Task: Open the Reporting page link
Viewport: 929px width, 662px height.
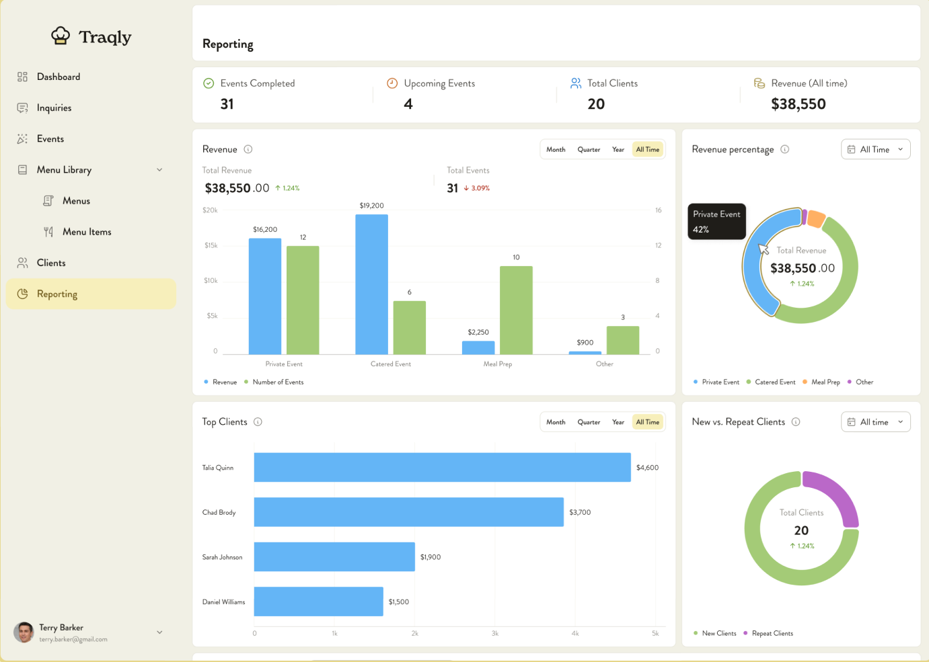Action: [x=57, y=294]
